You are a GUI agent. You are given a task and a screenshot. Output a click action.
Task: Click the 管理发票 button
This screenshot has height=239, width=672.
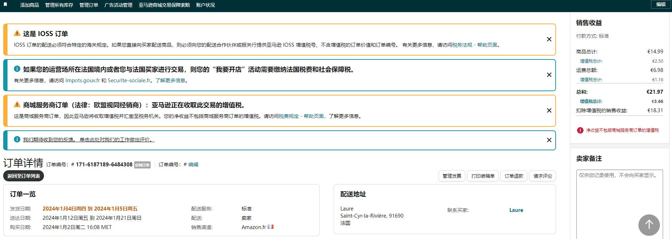[x=451, y=176]
